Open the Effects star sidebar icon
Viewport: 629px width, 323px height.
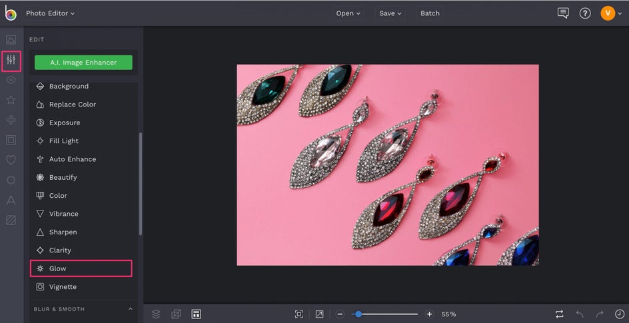(x=11, y=100)
